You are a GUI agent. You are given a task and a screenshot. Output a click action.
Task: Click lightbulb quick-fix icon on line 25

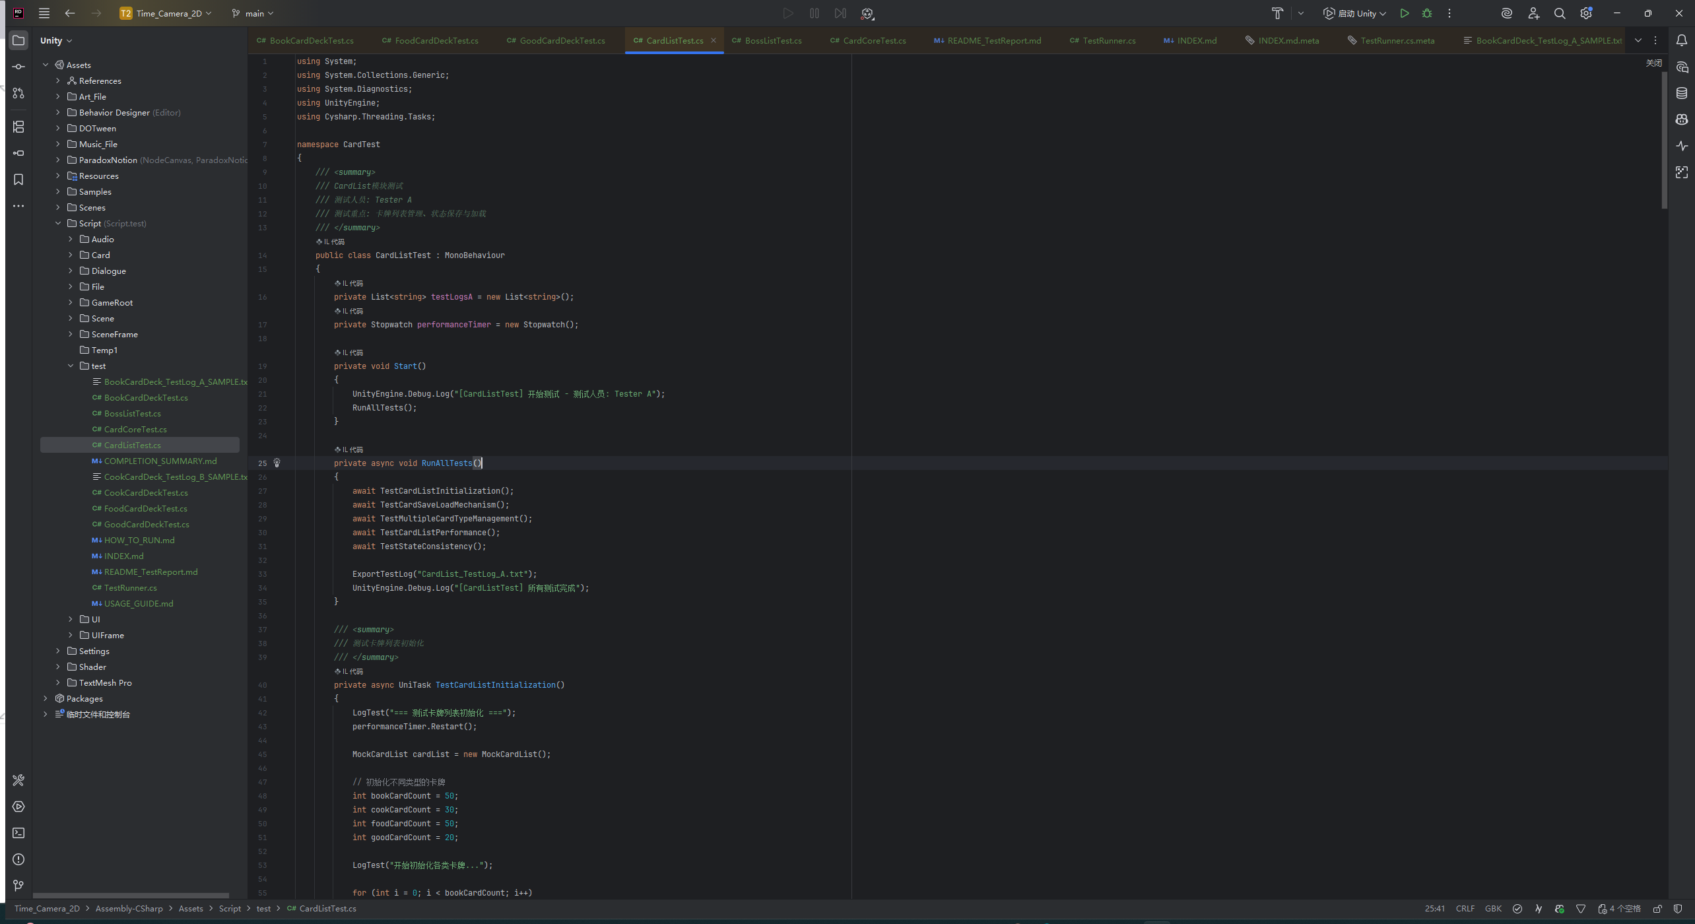[x=277, y=463]
